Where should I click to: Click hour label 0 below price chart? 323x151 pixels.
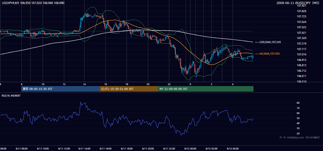tap(190, 84)
